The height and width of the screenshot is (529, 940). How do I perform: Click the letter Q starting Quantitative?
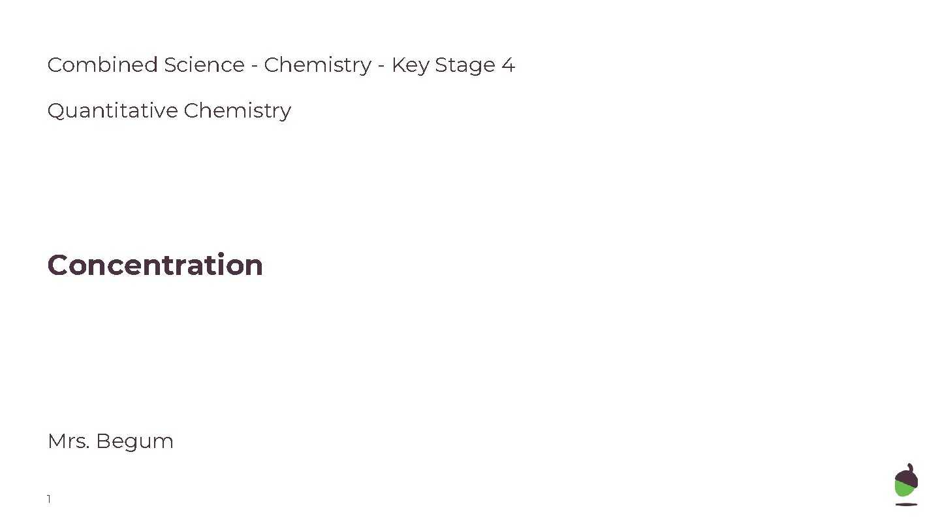[x=56, y=111]
